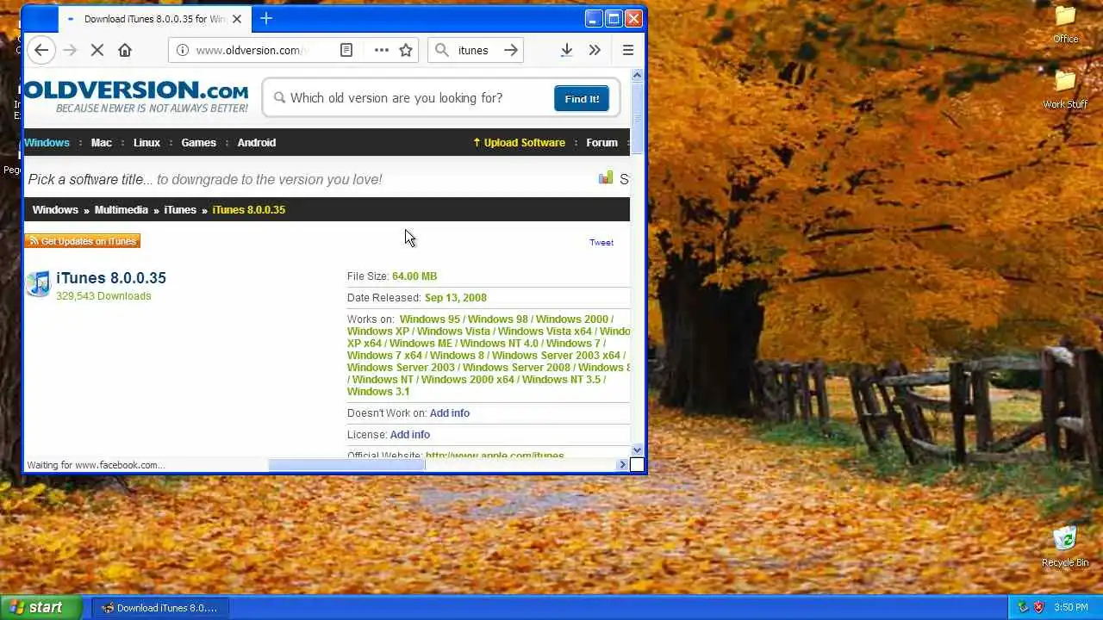Toggle reader view icon
Image resolution: width=1103 pixels, height=620 pixels.
(x=346, y=50)
